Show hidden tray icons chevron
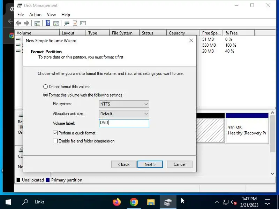This screenshot has height=209, width=279. (x=217, y=202)
